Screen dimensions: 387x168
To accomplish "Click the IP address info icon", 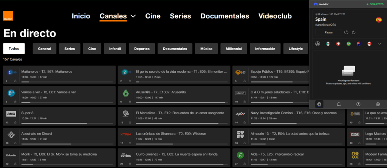I will (317, 14).
